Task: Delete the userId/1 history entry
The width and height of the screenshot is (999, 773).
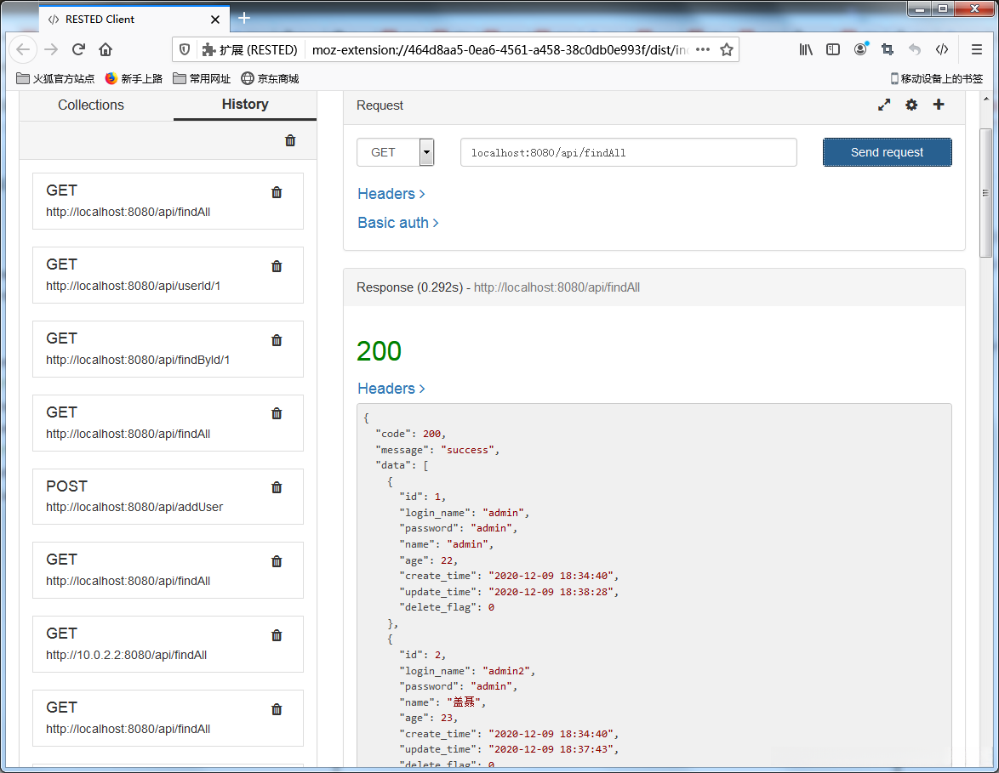Action: pos(277,267)
